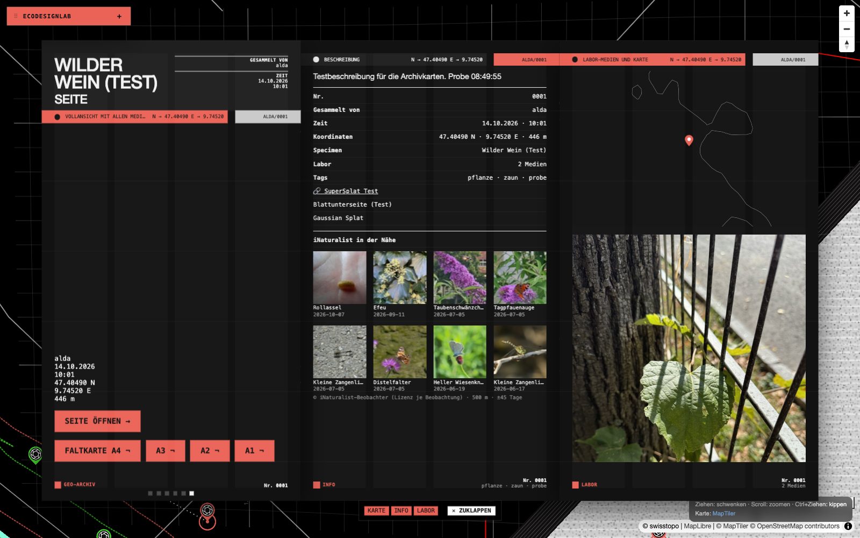Click the 'Blattunterseite (Test)' media entry
This screenshot has height=538, width=860.
click(353, 204)
